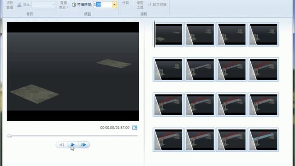Click the 分割 split button
Image resolution: width=295 pixels, height=166 pixels.
pyautogui.click(x=125, y=3)
